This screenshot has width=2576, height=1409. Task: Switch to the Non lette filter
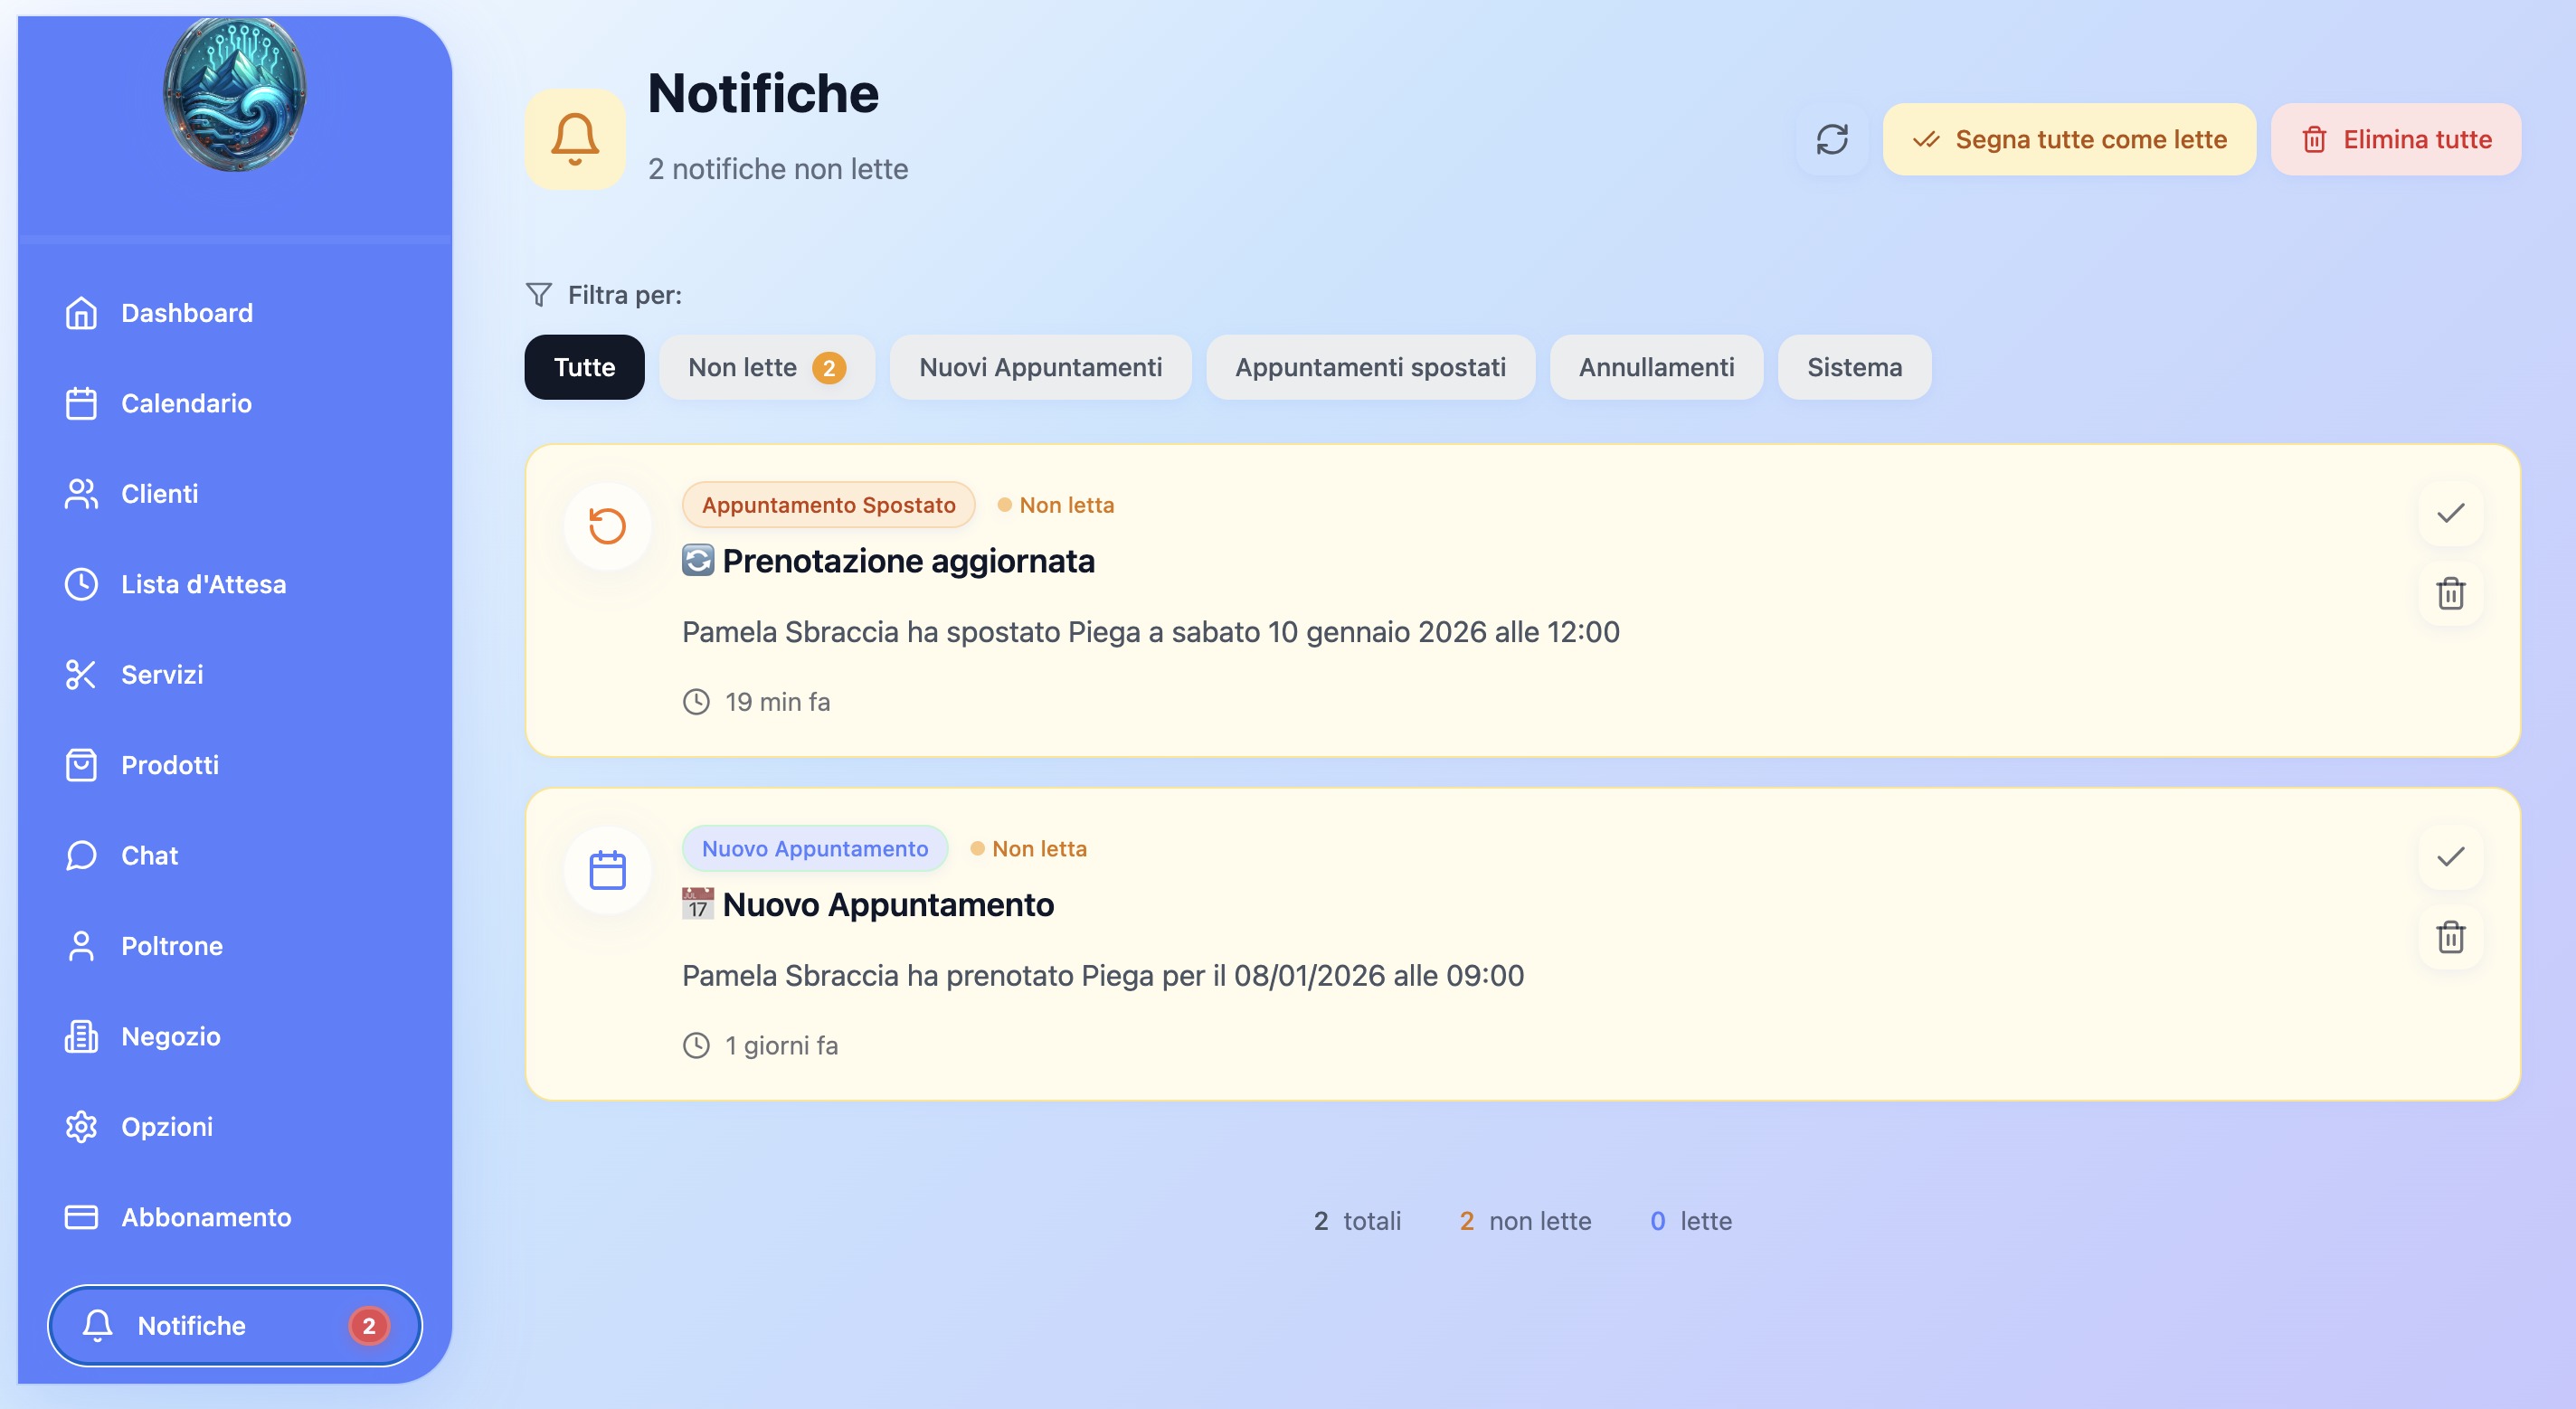[x=766, y=367]
